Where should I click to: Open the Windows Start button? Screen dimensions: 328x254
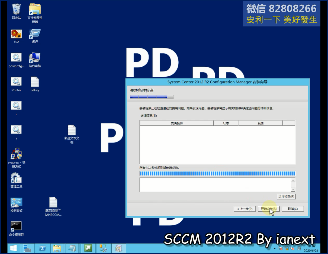click(13, 248)
